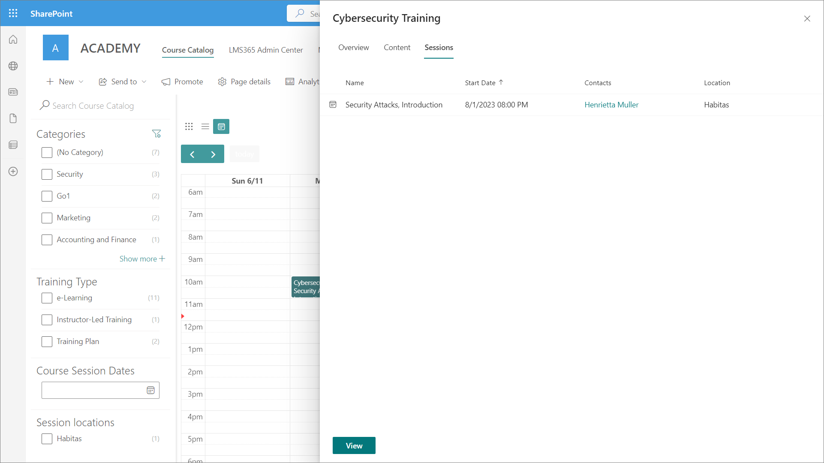
Task: Go to next week using right arrow
Action: click(213, 154)
